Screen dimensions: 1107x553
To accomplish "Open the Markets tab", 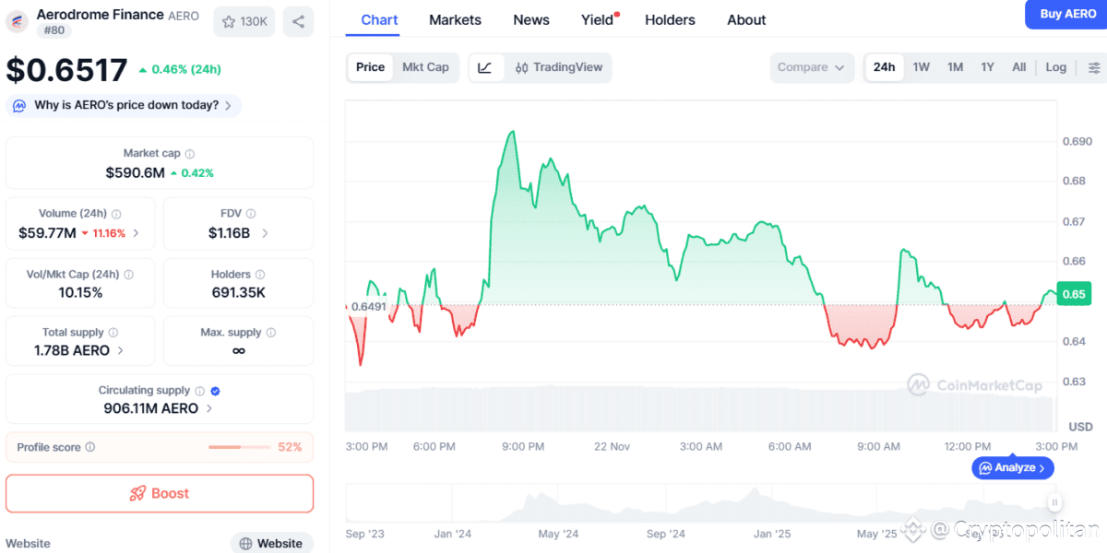I will pyautogui.click(x=455, y=19).
